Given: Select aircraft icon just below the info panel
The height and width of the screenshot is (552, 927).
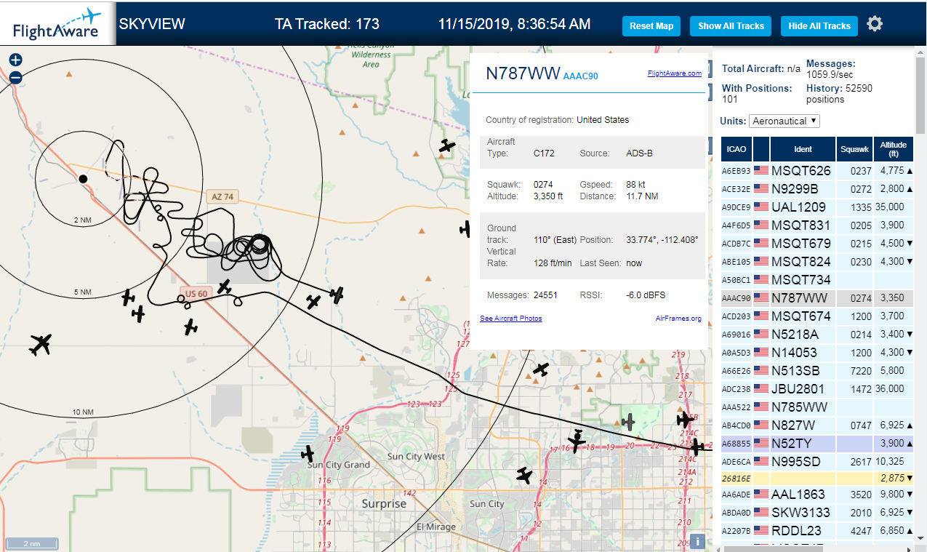Looking at the screenshot, I should click(540, 369).
